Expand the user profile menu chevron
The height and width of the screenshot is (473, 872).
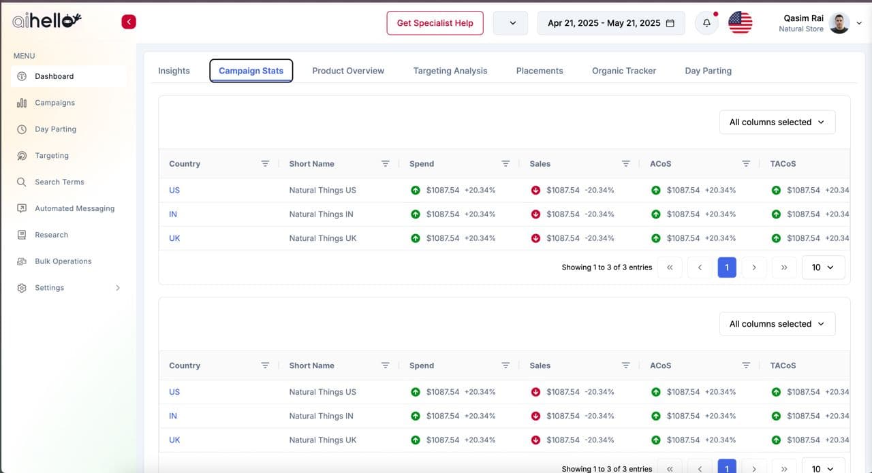(x=859, y=23)
